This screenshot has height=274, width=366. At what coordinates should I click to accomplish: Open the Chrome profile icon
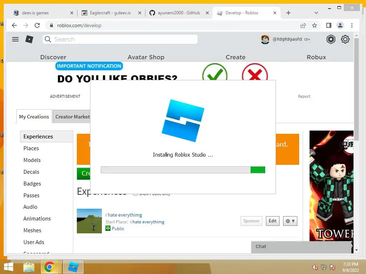point(340,25)
